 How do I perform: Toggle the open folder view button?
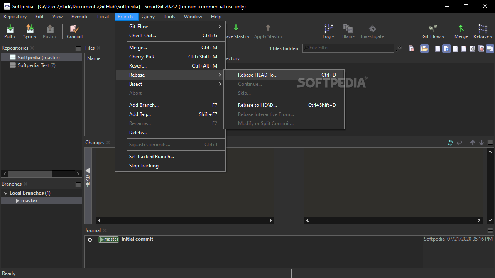tap(424, 48)
